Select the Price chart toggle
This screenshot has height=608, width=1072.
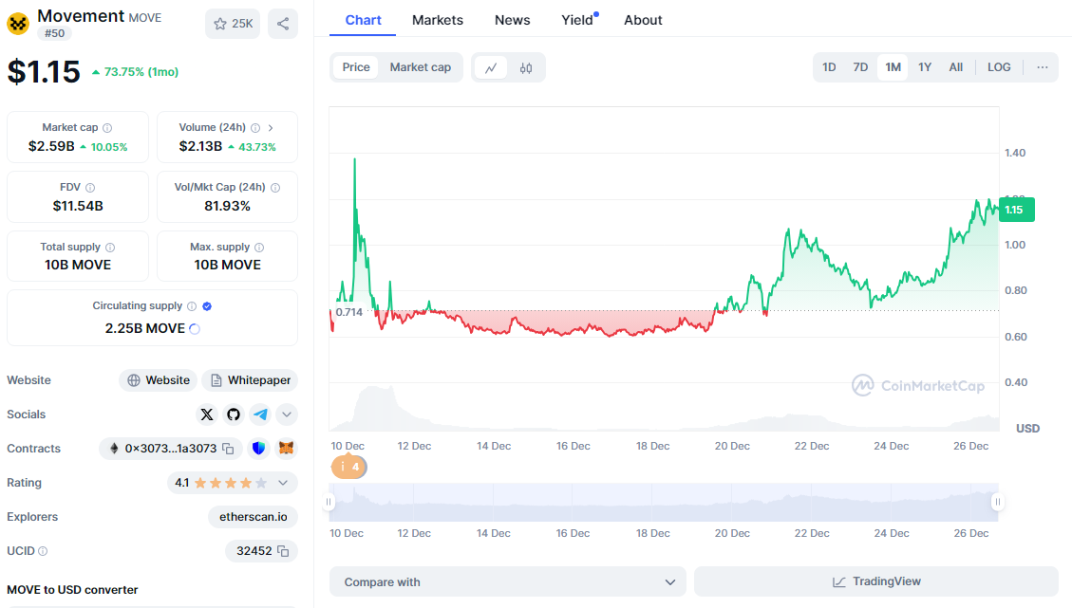tap(355, 67)
